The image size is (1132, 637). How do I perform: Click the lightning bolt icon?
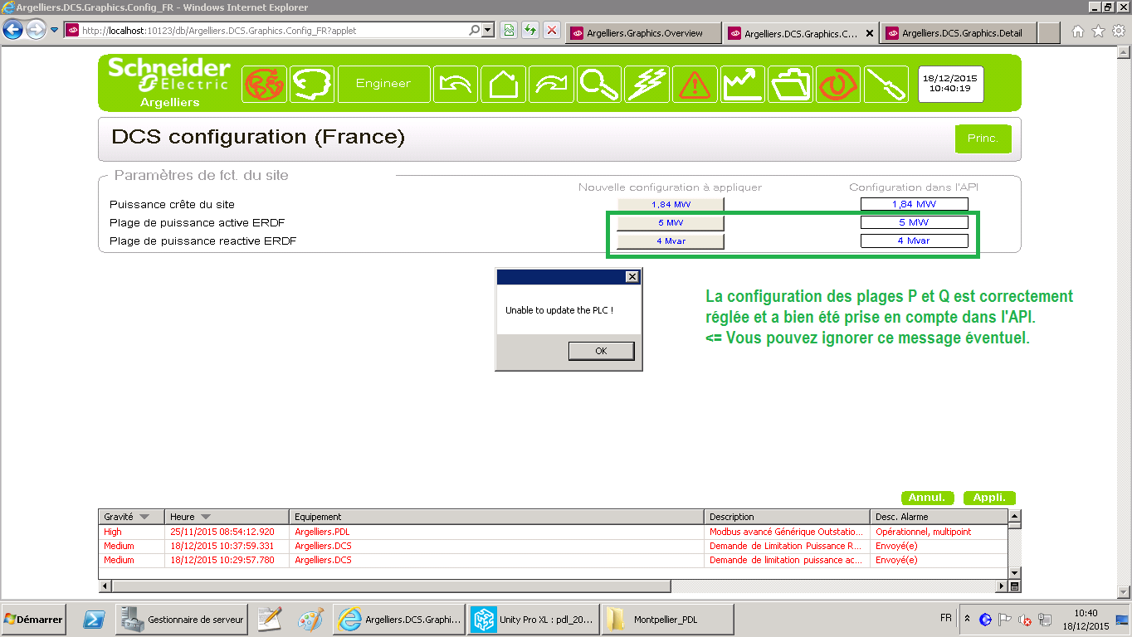point(647,84)
